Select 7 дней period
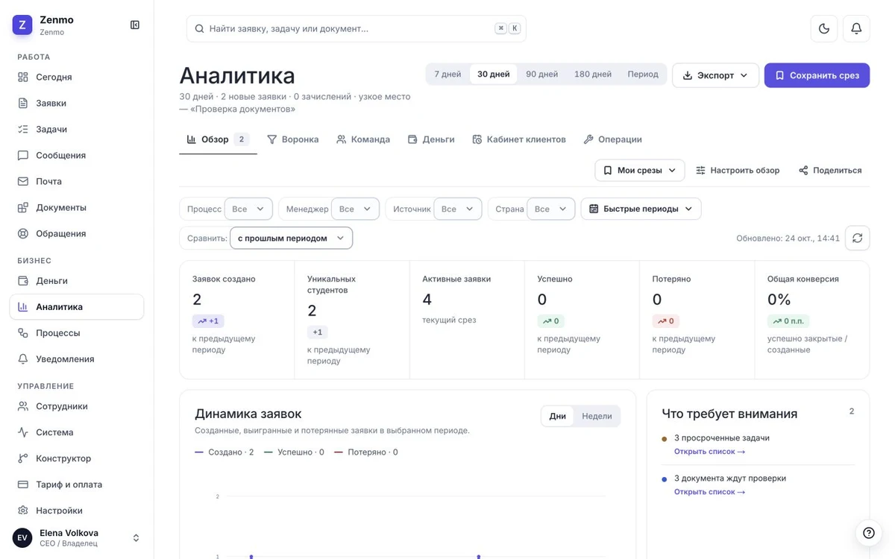 [447, 74]
